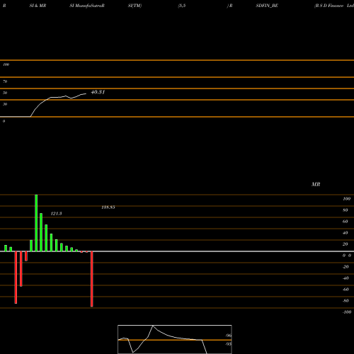Click the 40.31 RSI value label

(98, 92)
